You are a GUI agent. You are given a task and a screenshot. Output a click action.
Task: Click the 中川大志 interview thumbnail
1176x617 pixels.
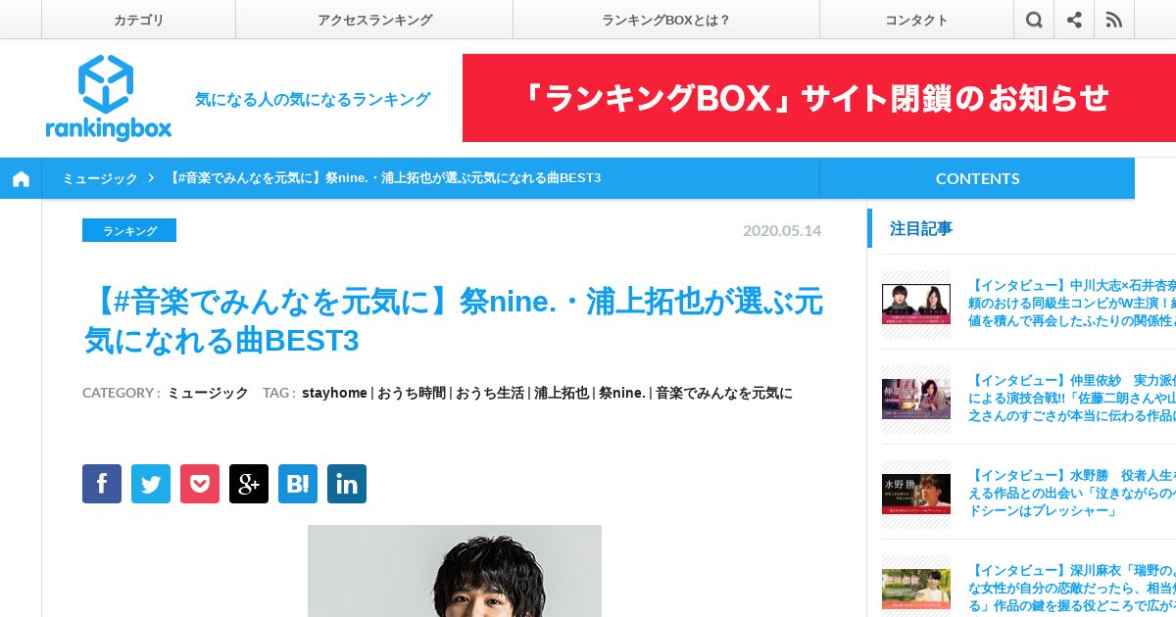pos(916,304)
